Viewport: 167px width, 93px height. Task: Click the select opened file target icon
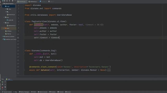4,1
